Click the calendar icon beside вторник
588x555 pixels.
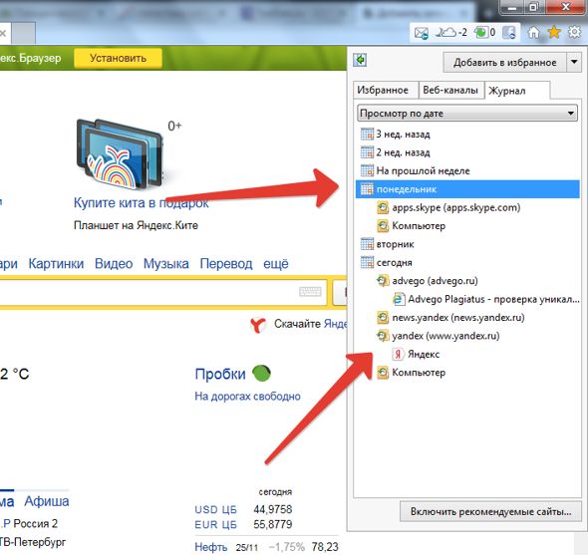(367, 244)
